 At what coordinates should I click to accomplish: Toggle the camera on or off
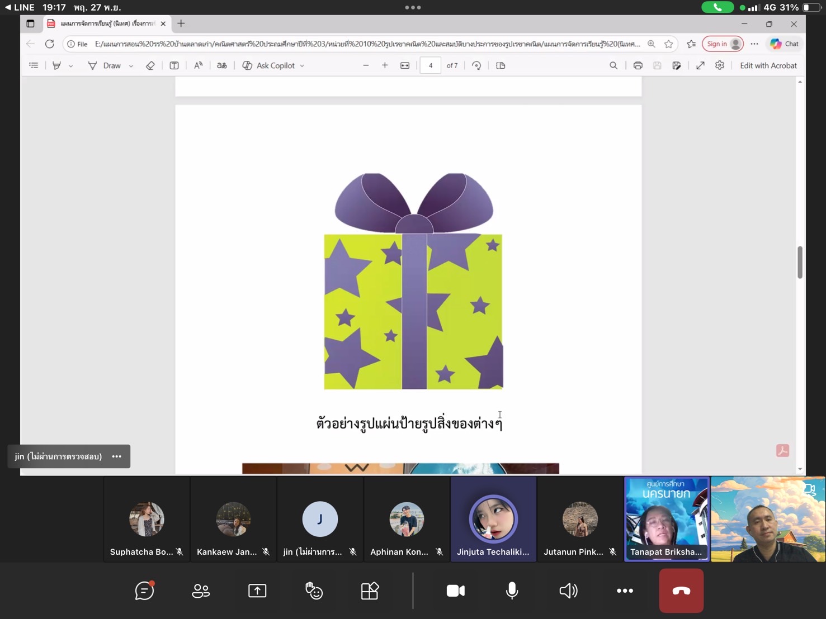point(455,591)
